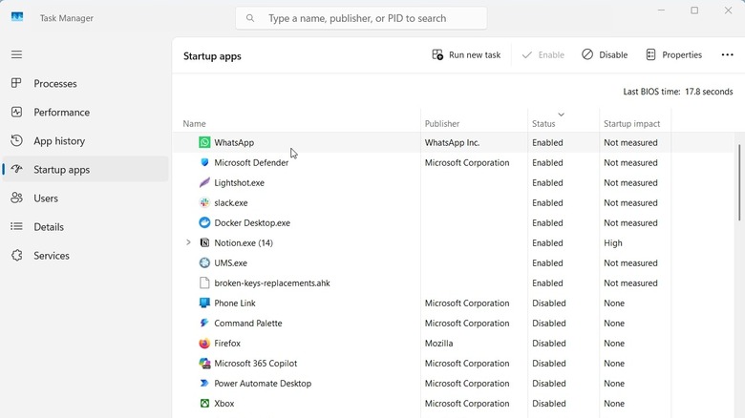This screenshot has width=745, height=418.
Task: Click the search input field
Action: (x=361, y=18)
